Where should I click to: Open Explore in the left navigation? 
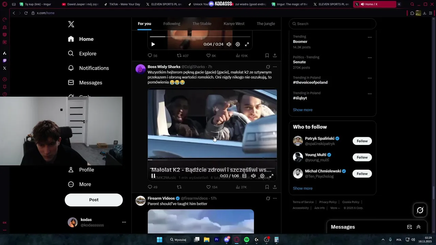[82, 53]
